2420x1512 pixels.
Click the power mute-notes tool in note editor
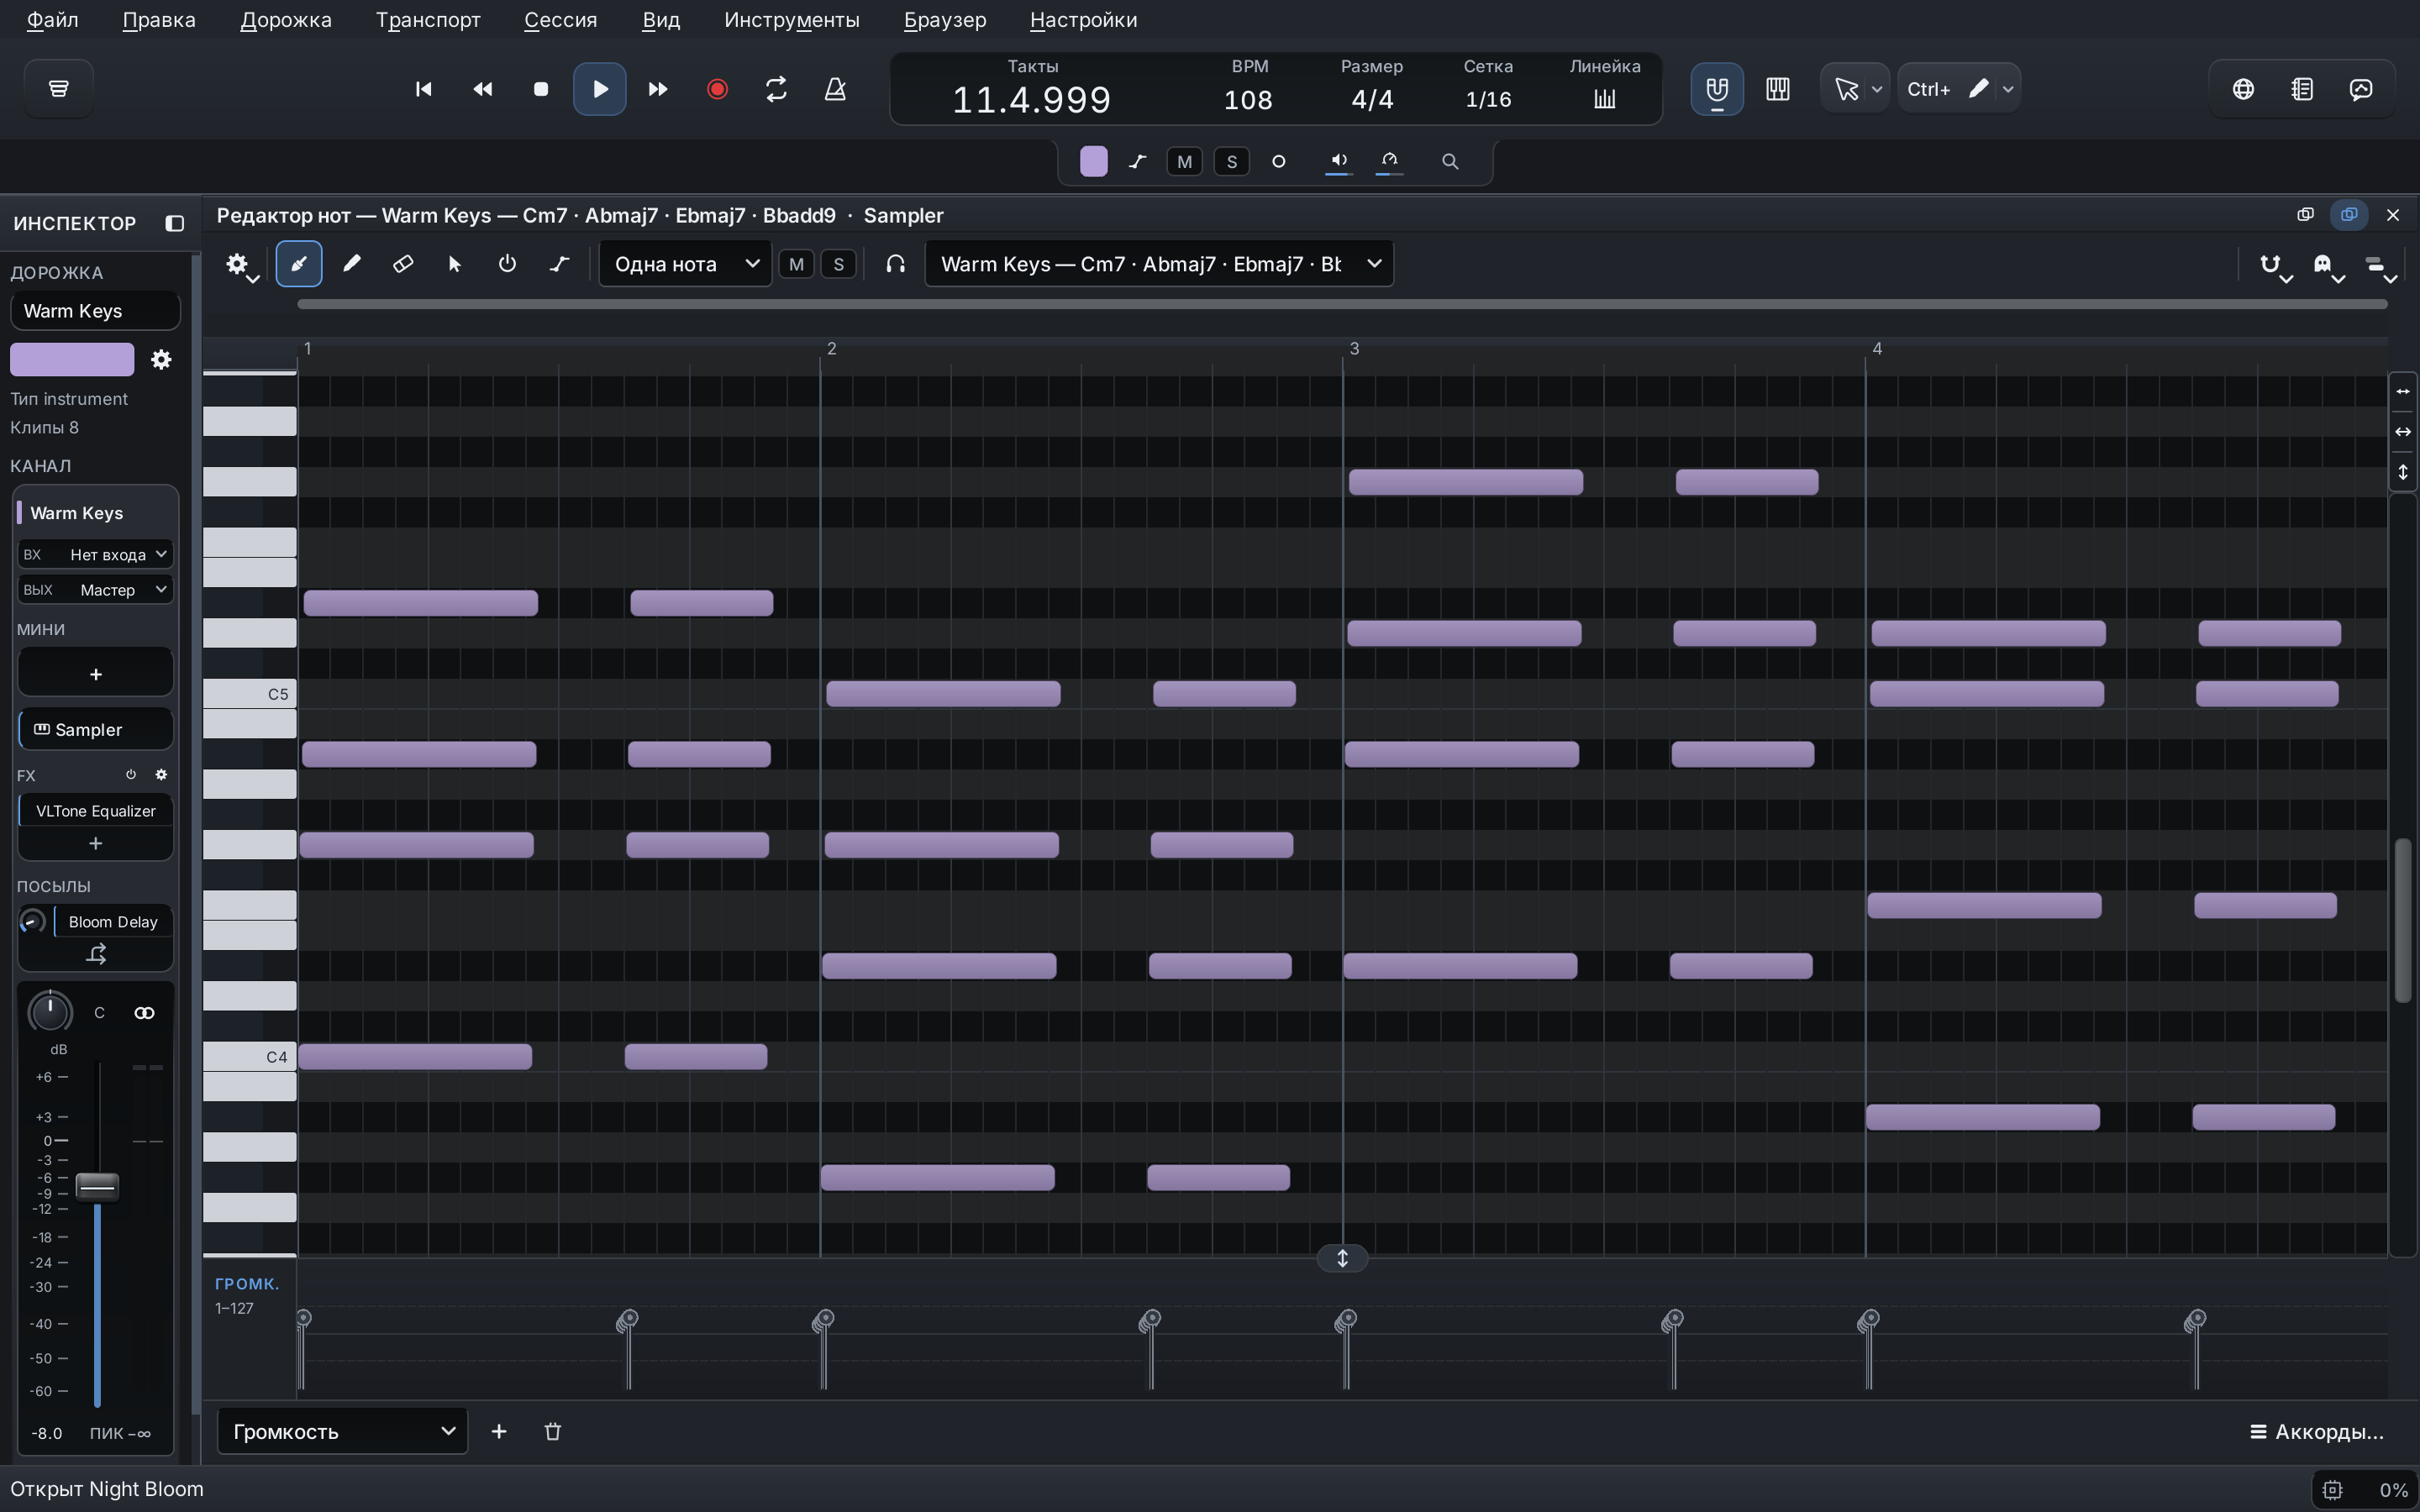click(507, 264)
